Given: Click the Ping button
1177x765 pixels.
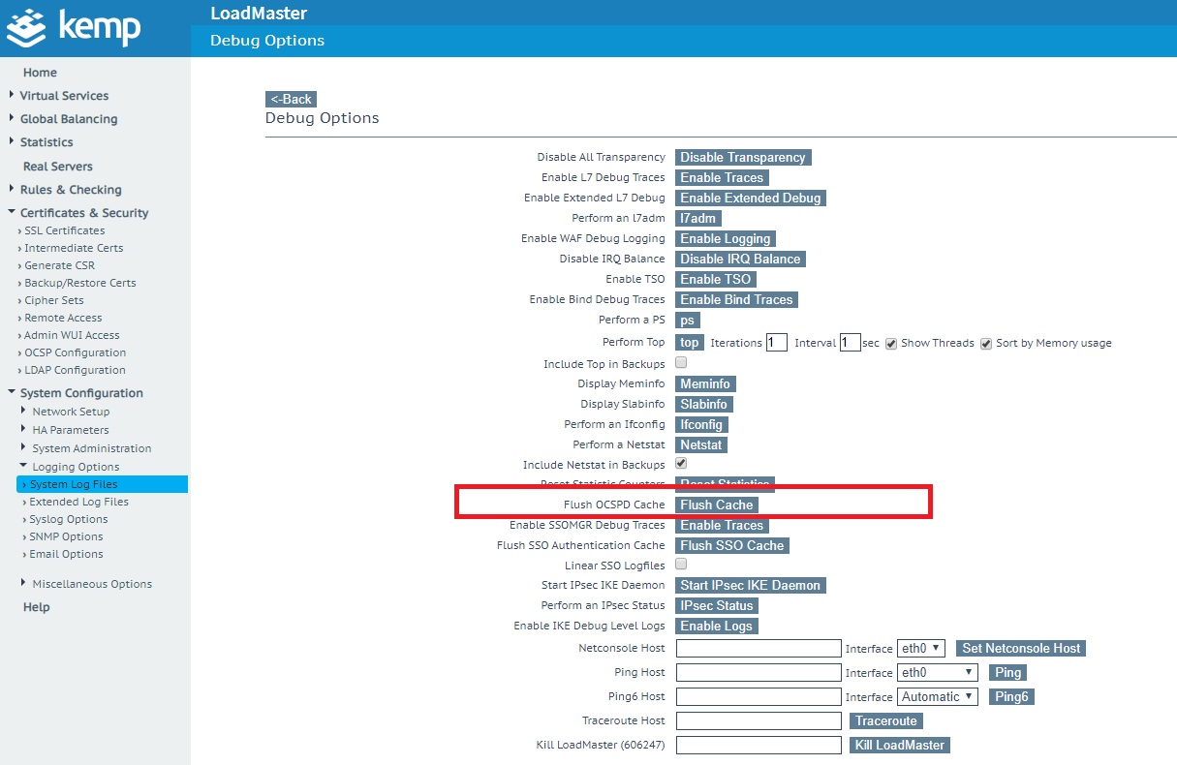Looking at the screenshot, I should (x=1007, y=672).
